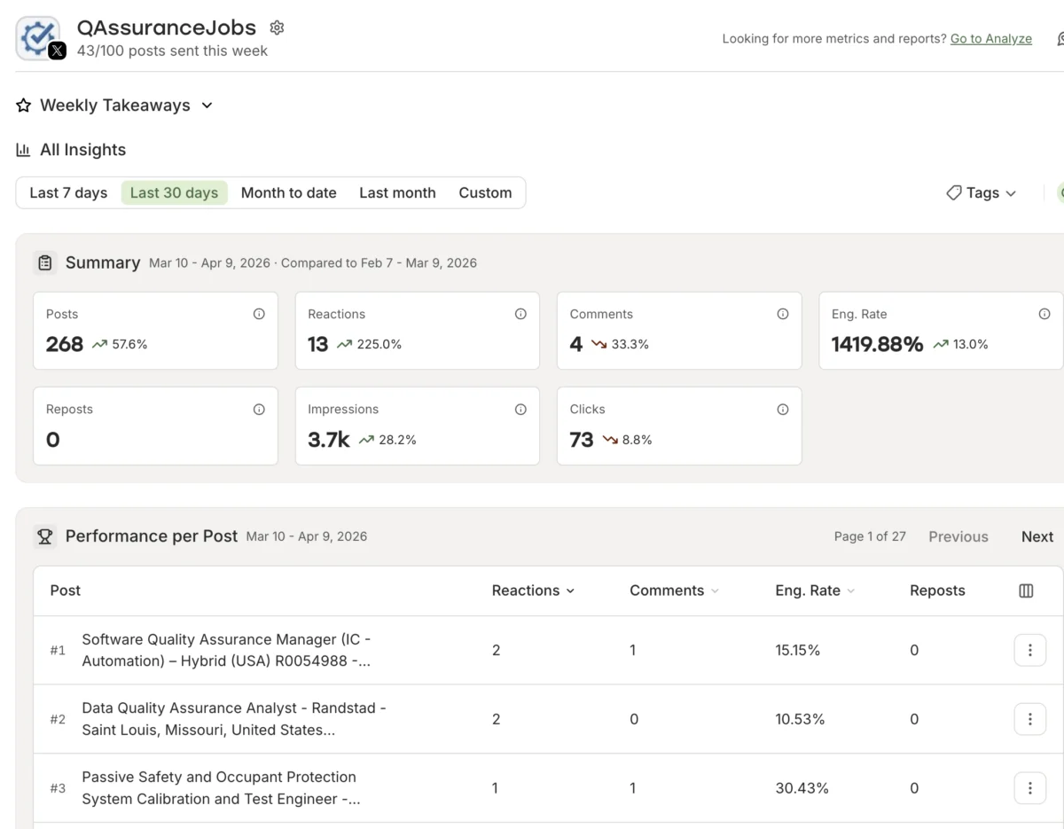Click the 1419.88% engagement rate value

pos(877,344)
